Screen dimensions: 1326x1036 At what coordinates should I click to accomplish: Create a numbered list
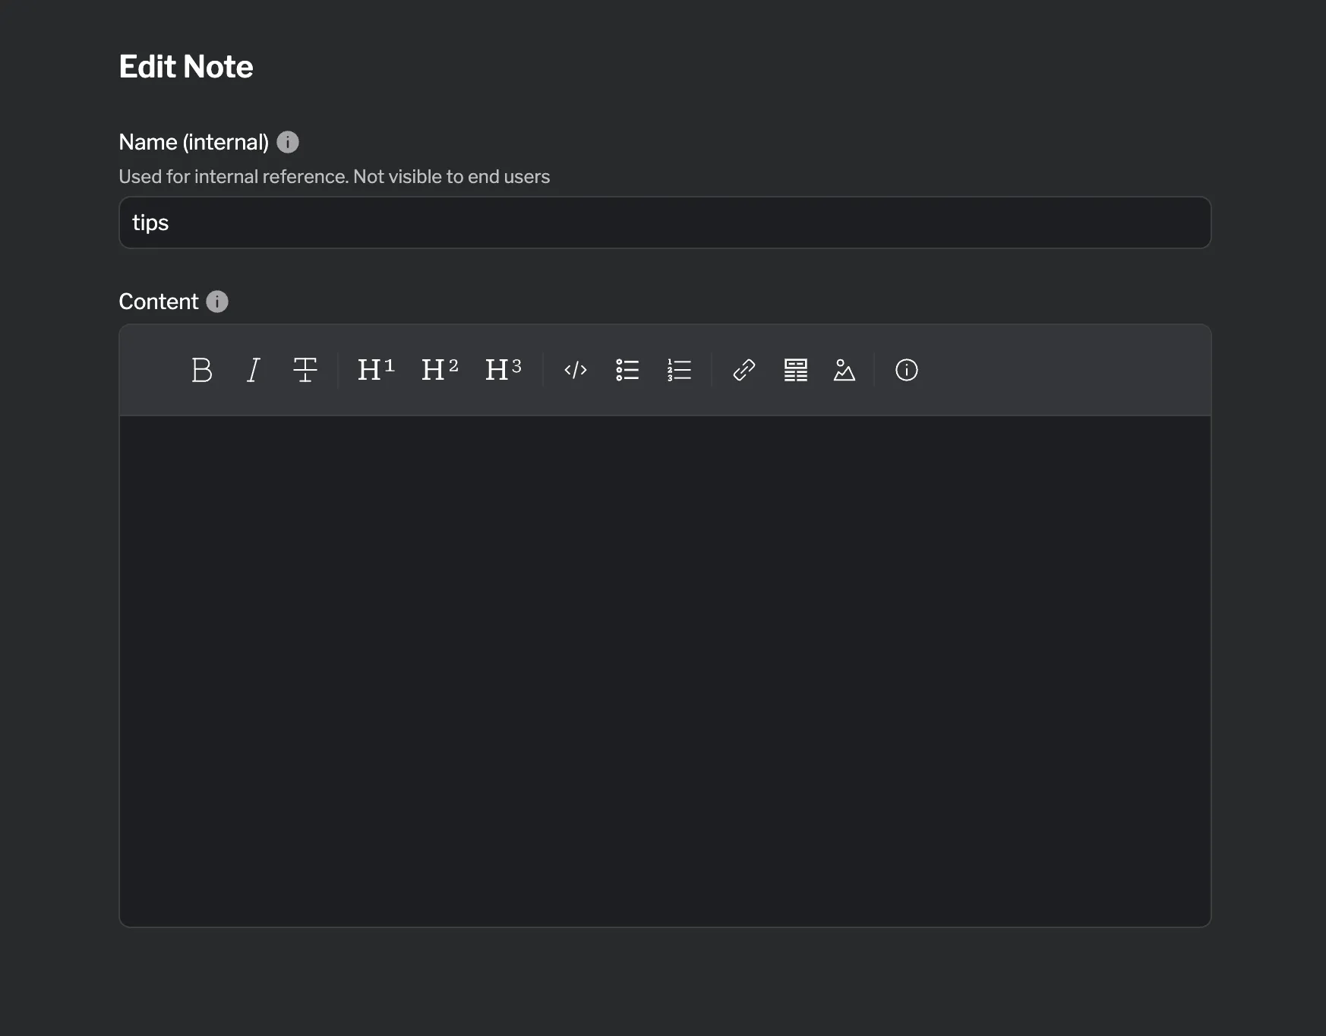click(x=678, y=371)
